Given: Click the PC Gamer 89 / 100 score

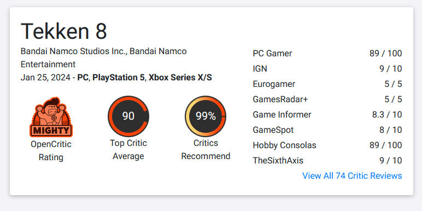Looking at the screenshot, I should (386, 54).
